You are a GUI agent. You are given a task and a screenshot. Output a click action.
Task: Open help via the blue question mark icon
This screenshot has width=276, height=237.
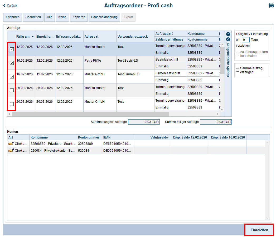coord(228,34)
